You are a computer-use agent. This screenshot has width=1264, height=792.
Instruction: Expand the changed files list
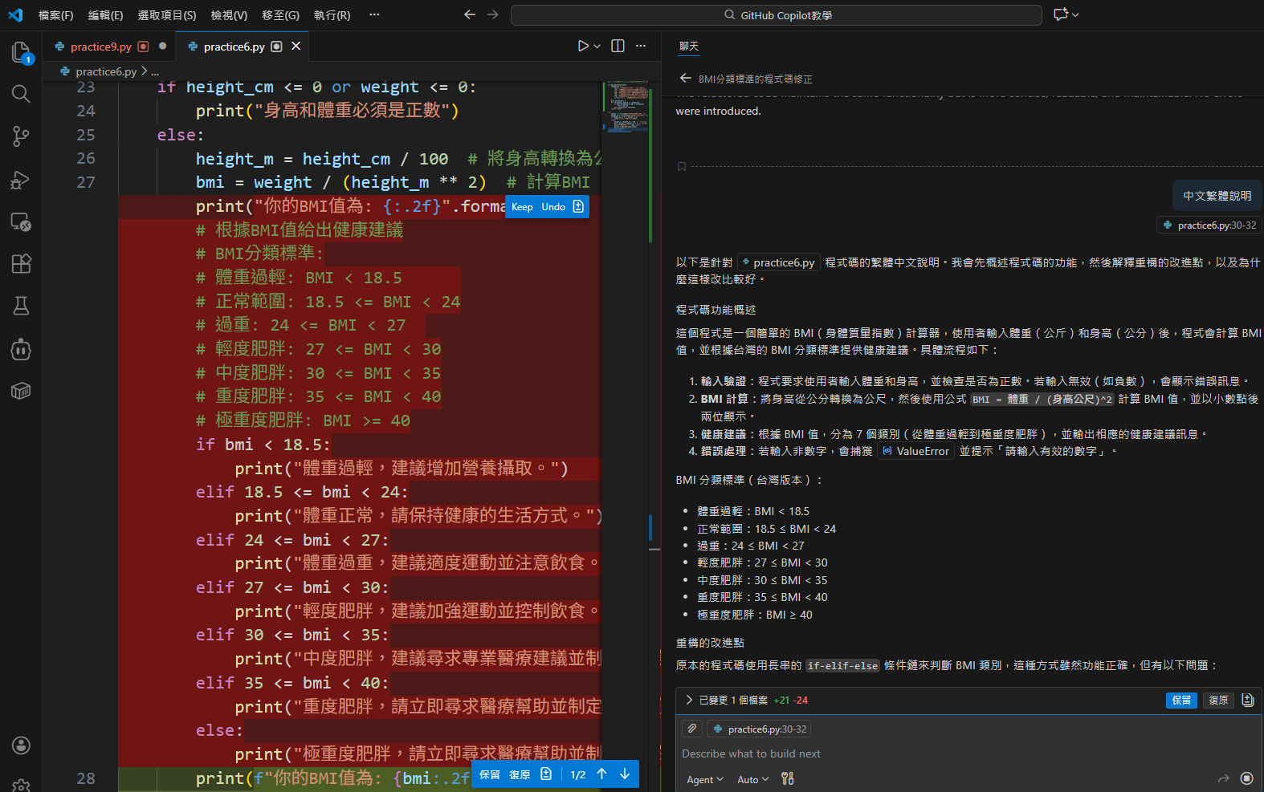689,701
